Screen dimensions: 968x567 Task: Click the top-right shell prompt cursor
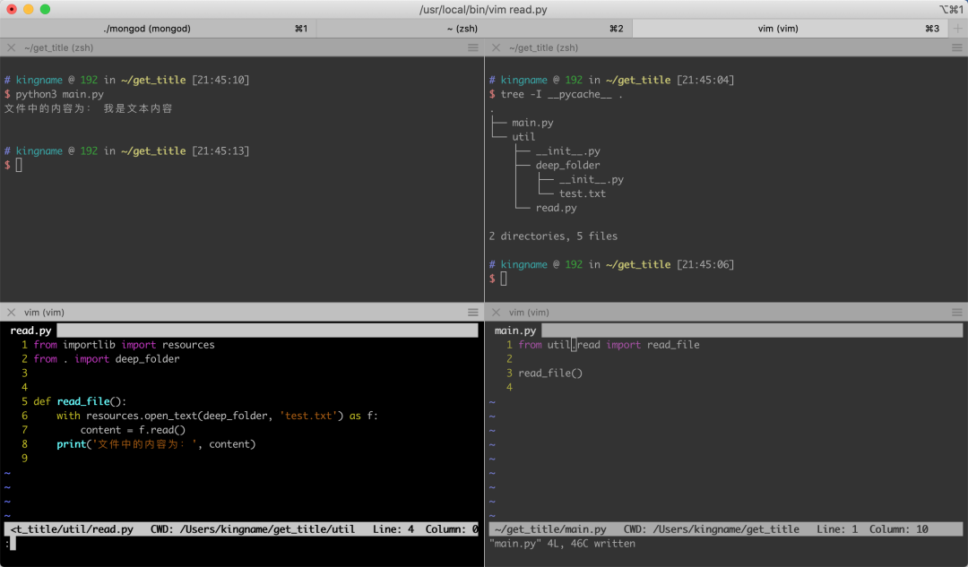click(504, 279)
